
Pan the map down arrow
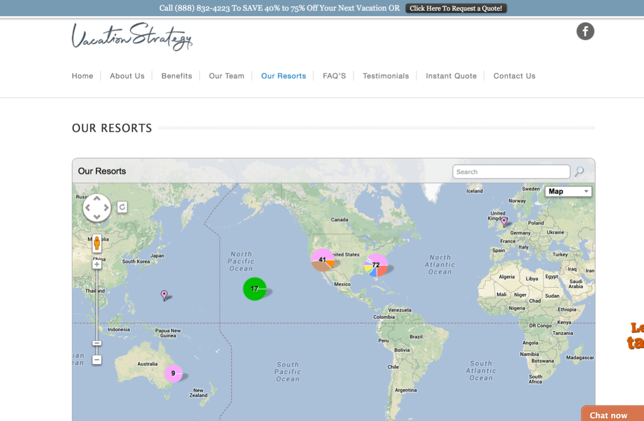(97, 217)
